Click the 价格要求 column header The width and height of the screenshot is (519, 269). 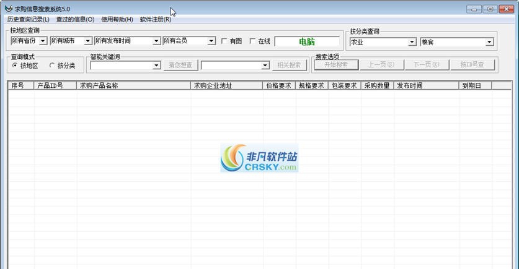click(279, 85)
